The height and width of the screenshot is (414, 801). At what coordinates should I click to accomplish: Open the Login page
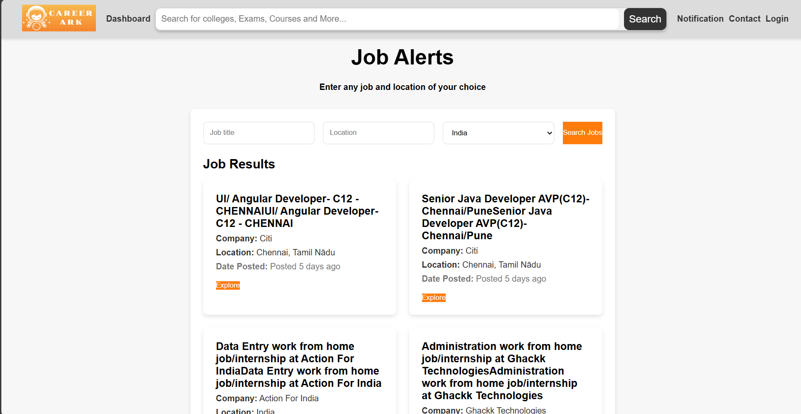(777, 19)
